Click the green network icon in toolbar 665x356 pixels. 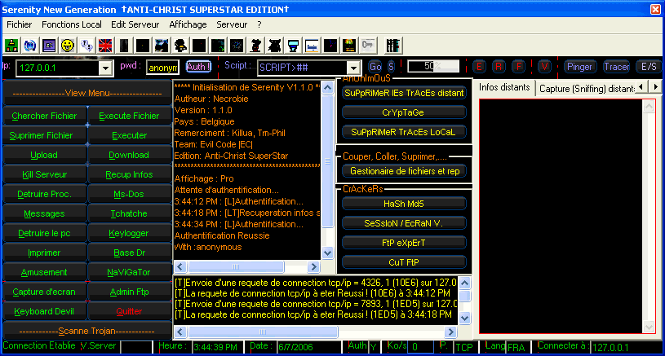click(x=11, y=44)
